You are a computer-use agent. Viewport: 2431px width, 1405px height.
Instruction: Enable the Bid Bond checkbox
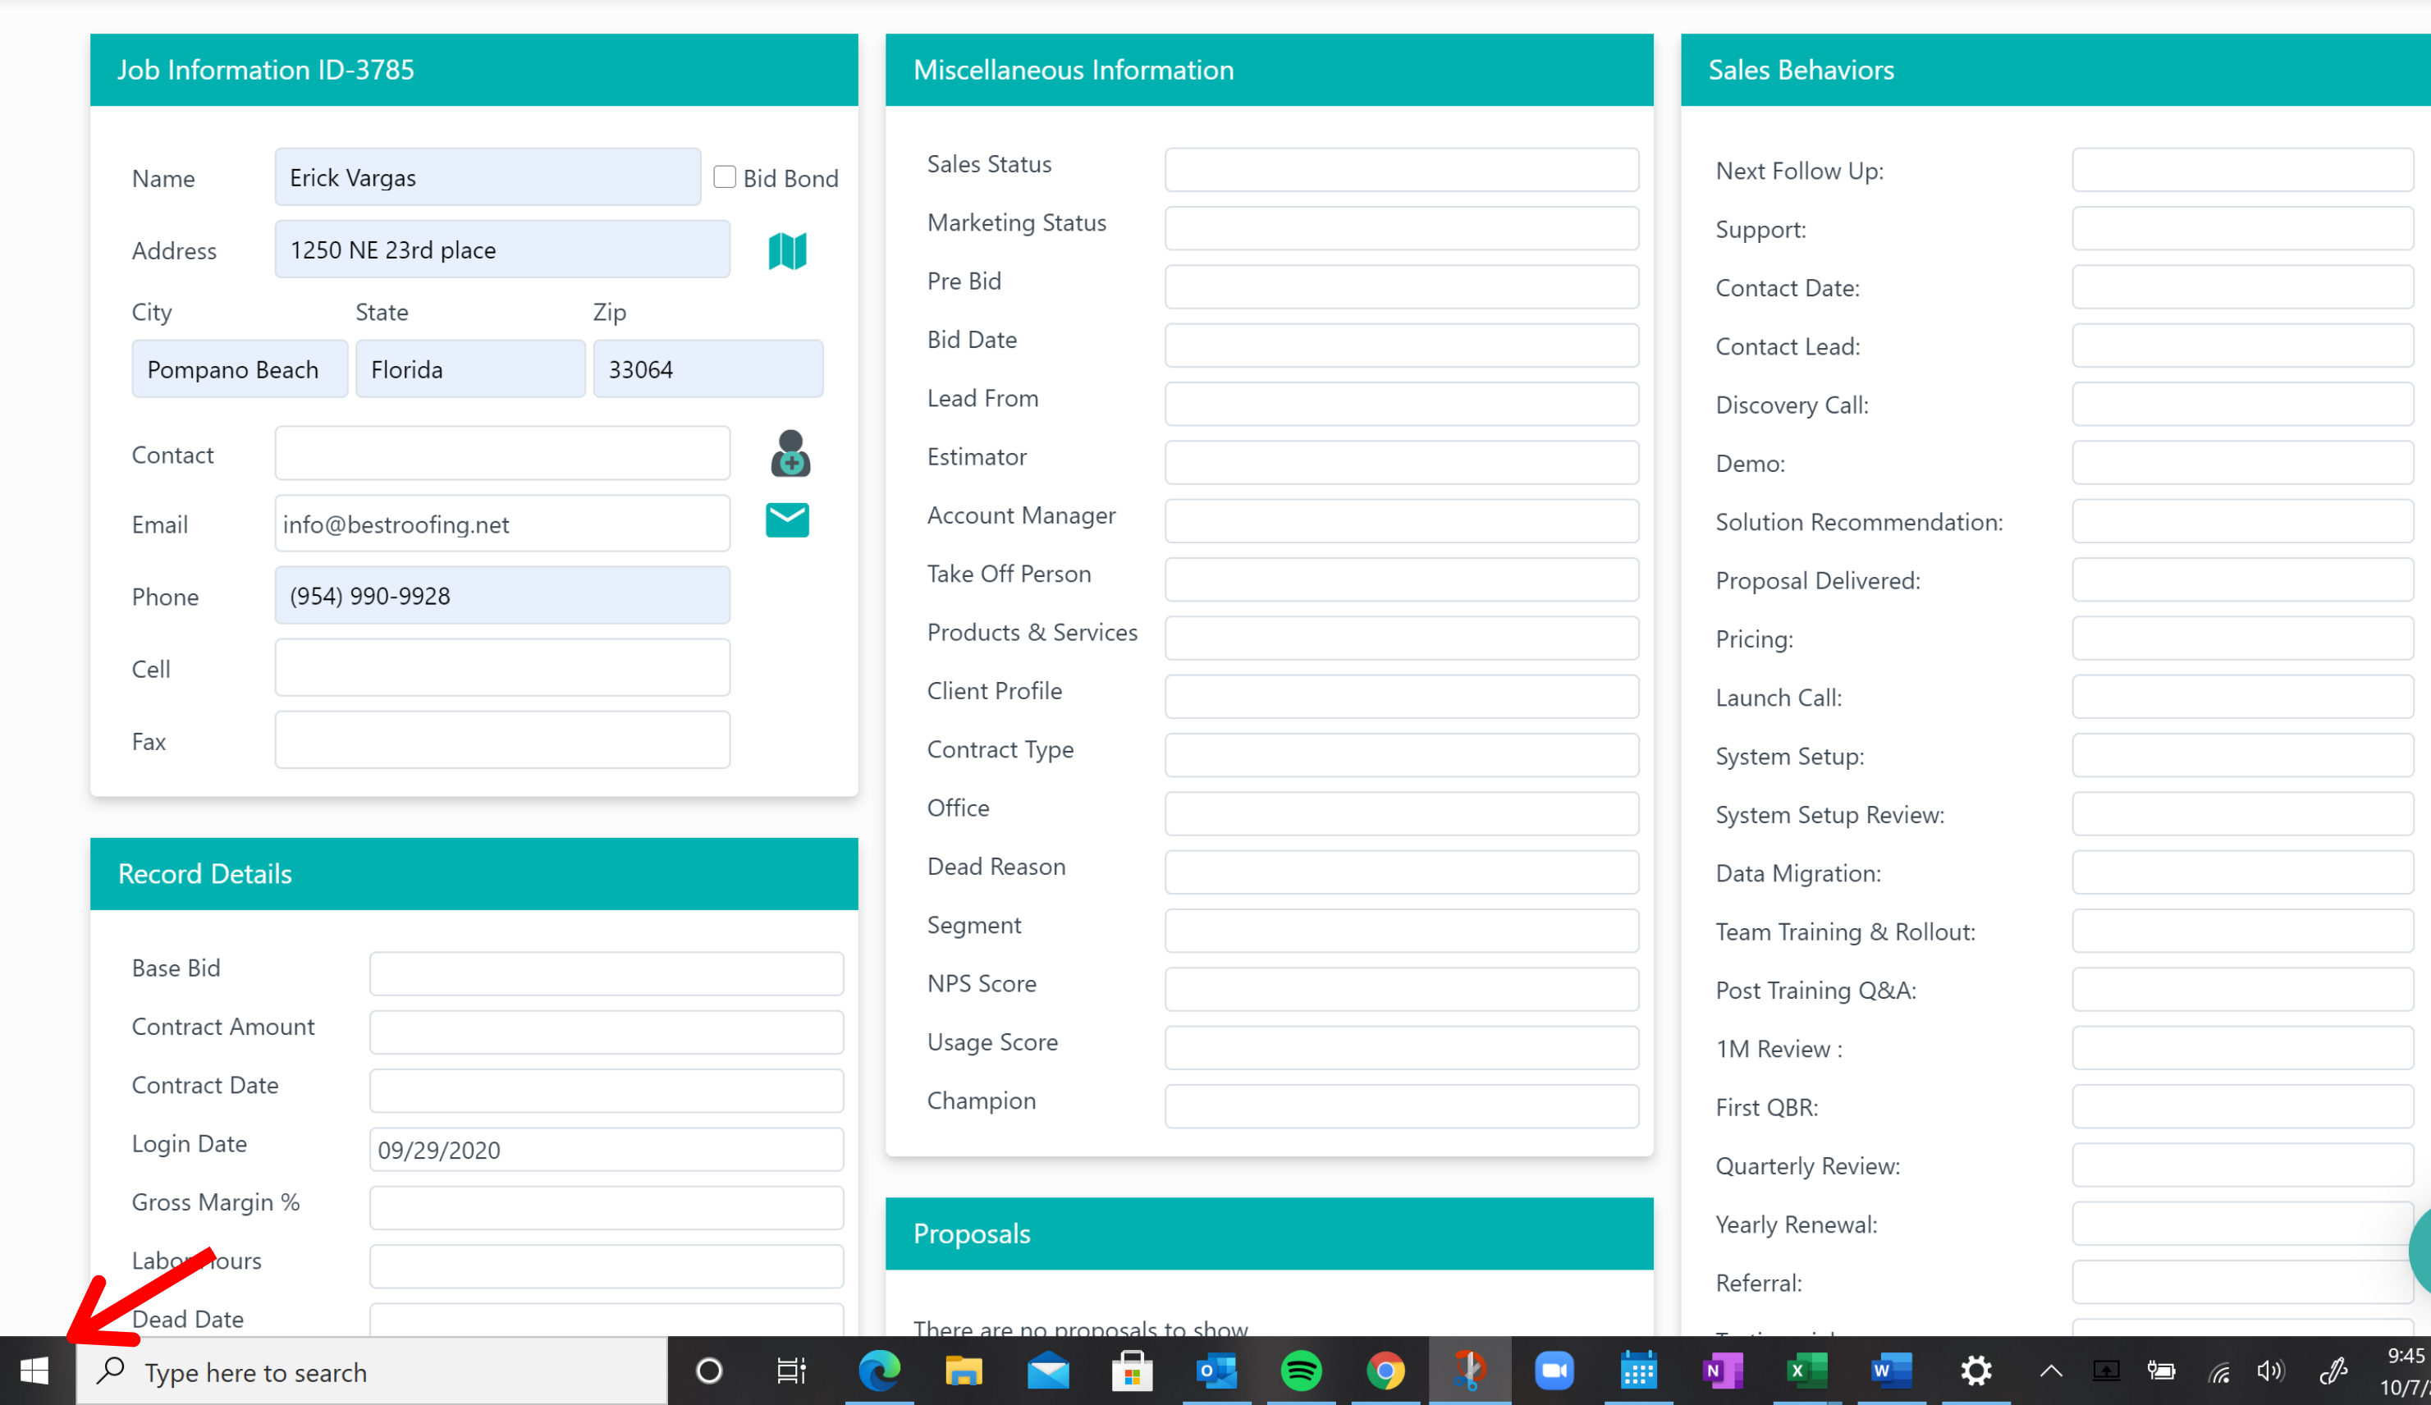click(x=725, y=177)
